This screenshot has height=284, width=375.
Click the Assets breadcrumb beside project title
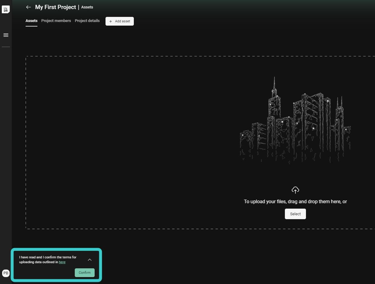tap(87, 7)
